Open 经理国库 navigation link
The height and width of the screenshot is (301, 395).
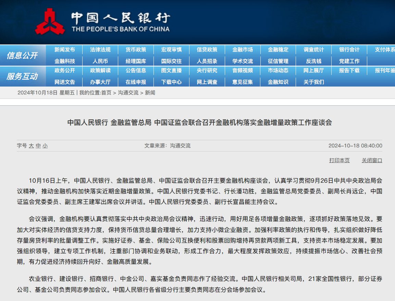click(x=136, y=61)
